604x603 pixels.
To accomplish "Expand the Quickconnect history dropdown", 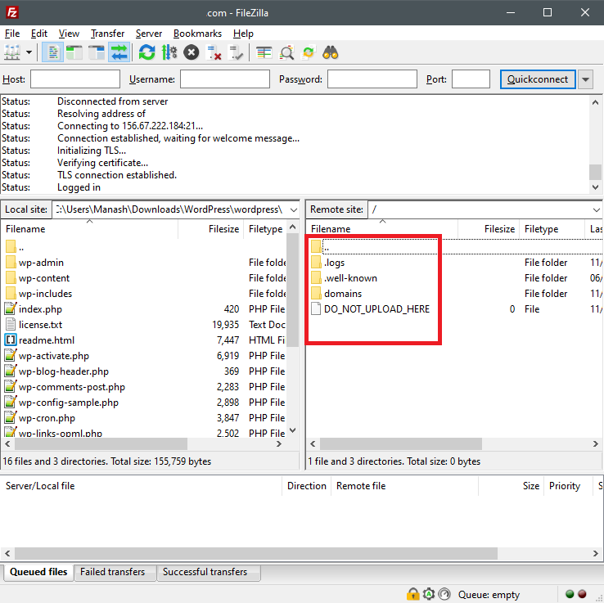I will [x=585, y=79].
